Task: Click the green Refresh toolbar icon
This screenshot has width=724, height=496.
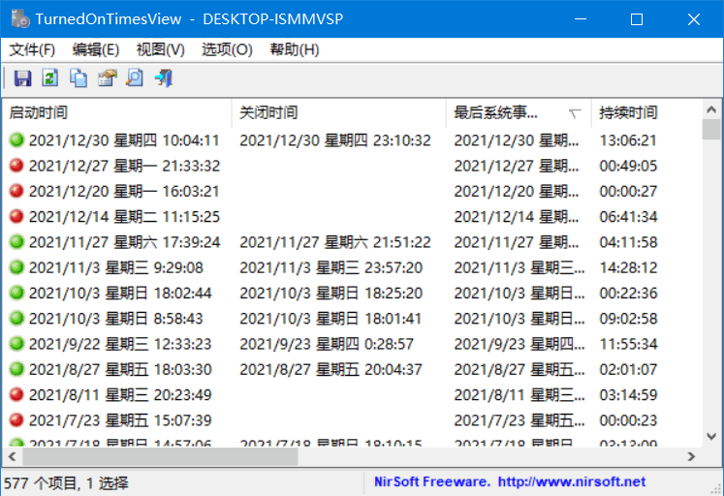Action: point(50,78)
